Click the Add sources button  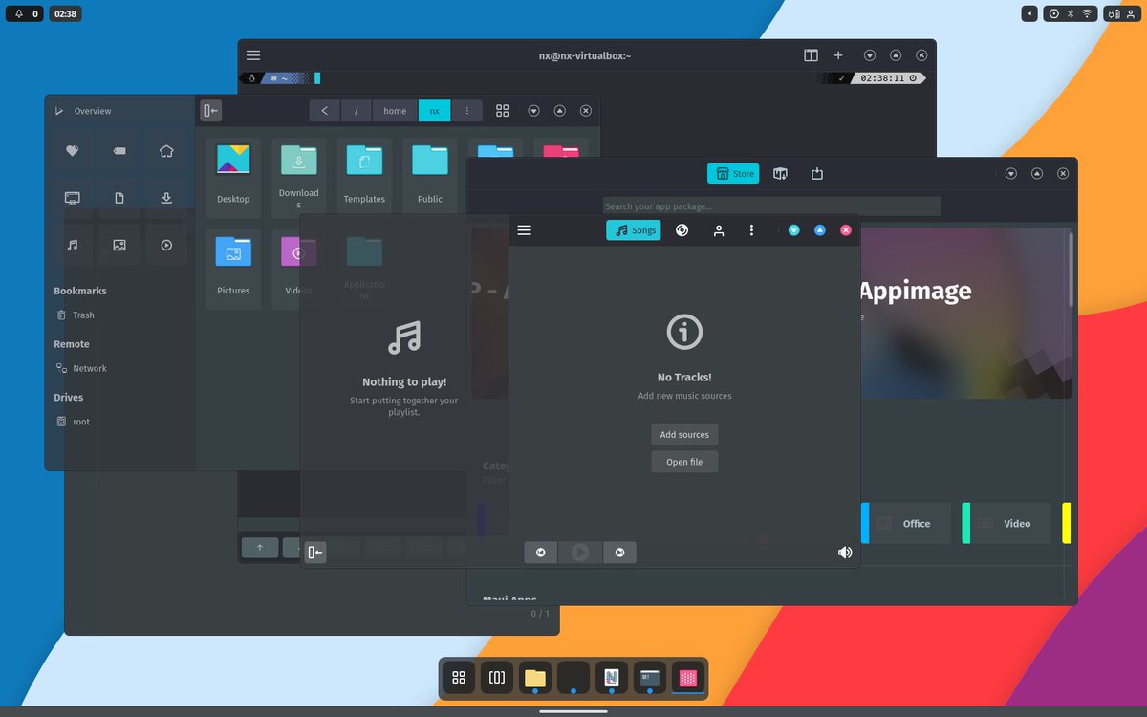[x=684, y=435]
